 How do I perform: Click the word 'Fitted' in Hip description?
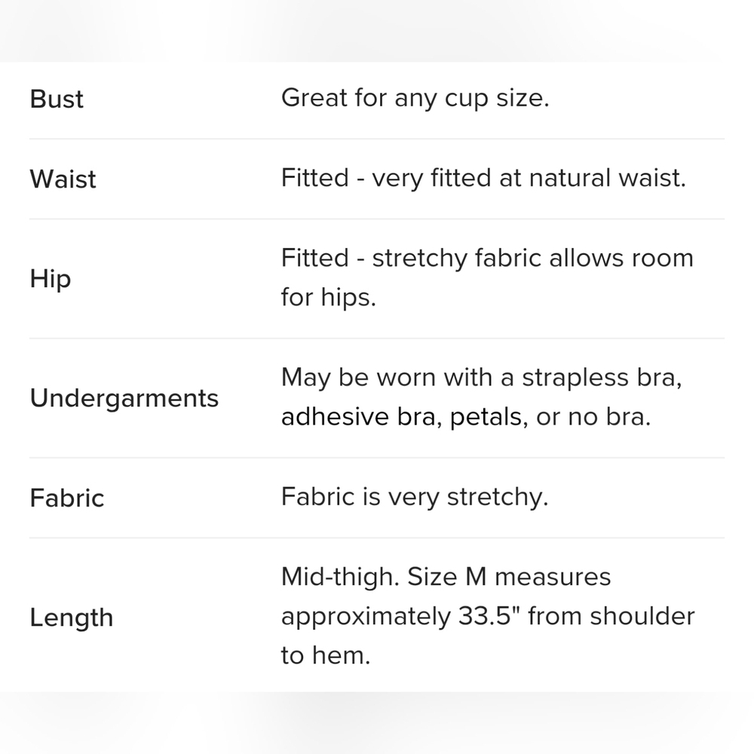pyautogui.click(x=315, y=258)
